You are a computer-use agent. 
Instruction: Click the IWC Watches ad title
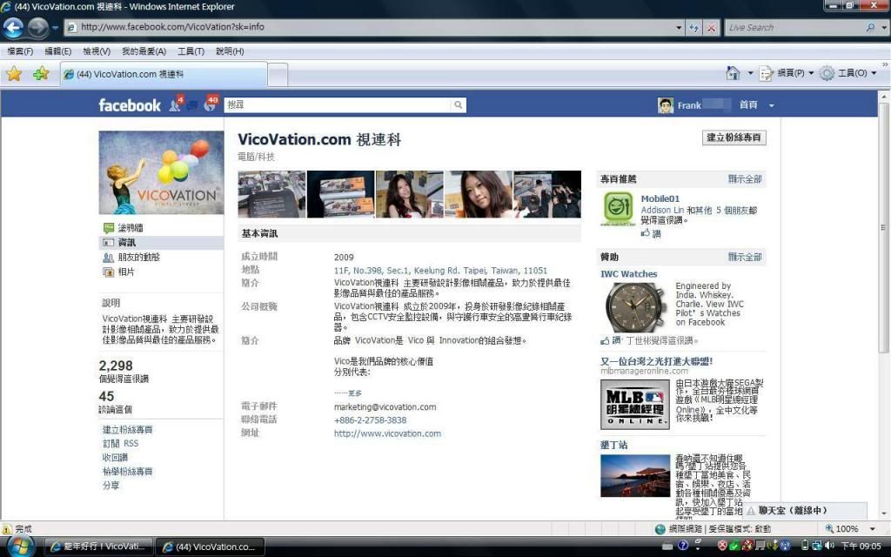(628, 274)
